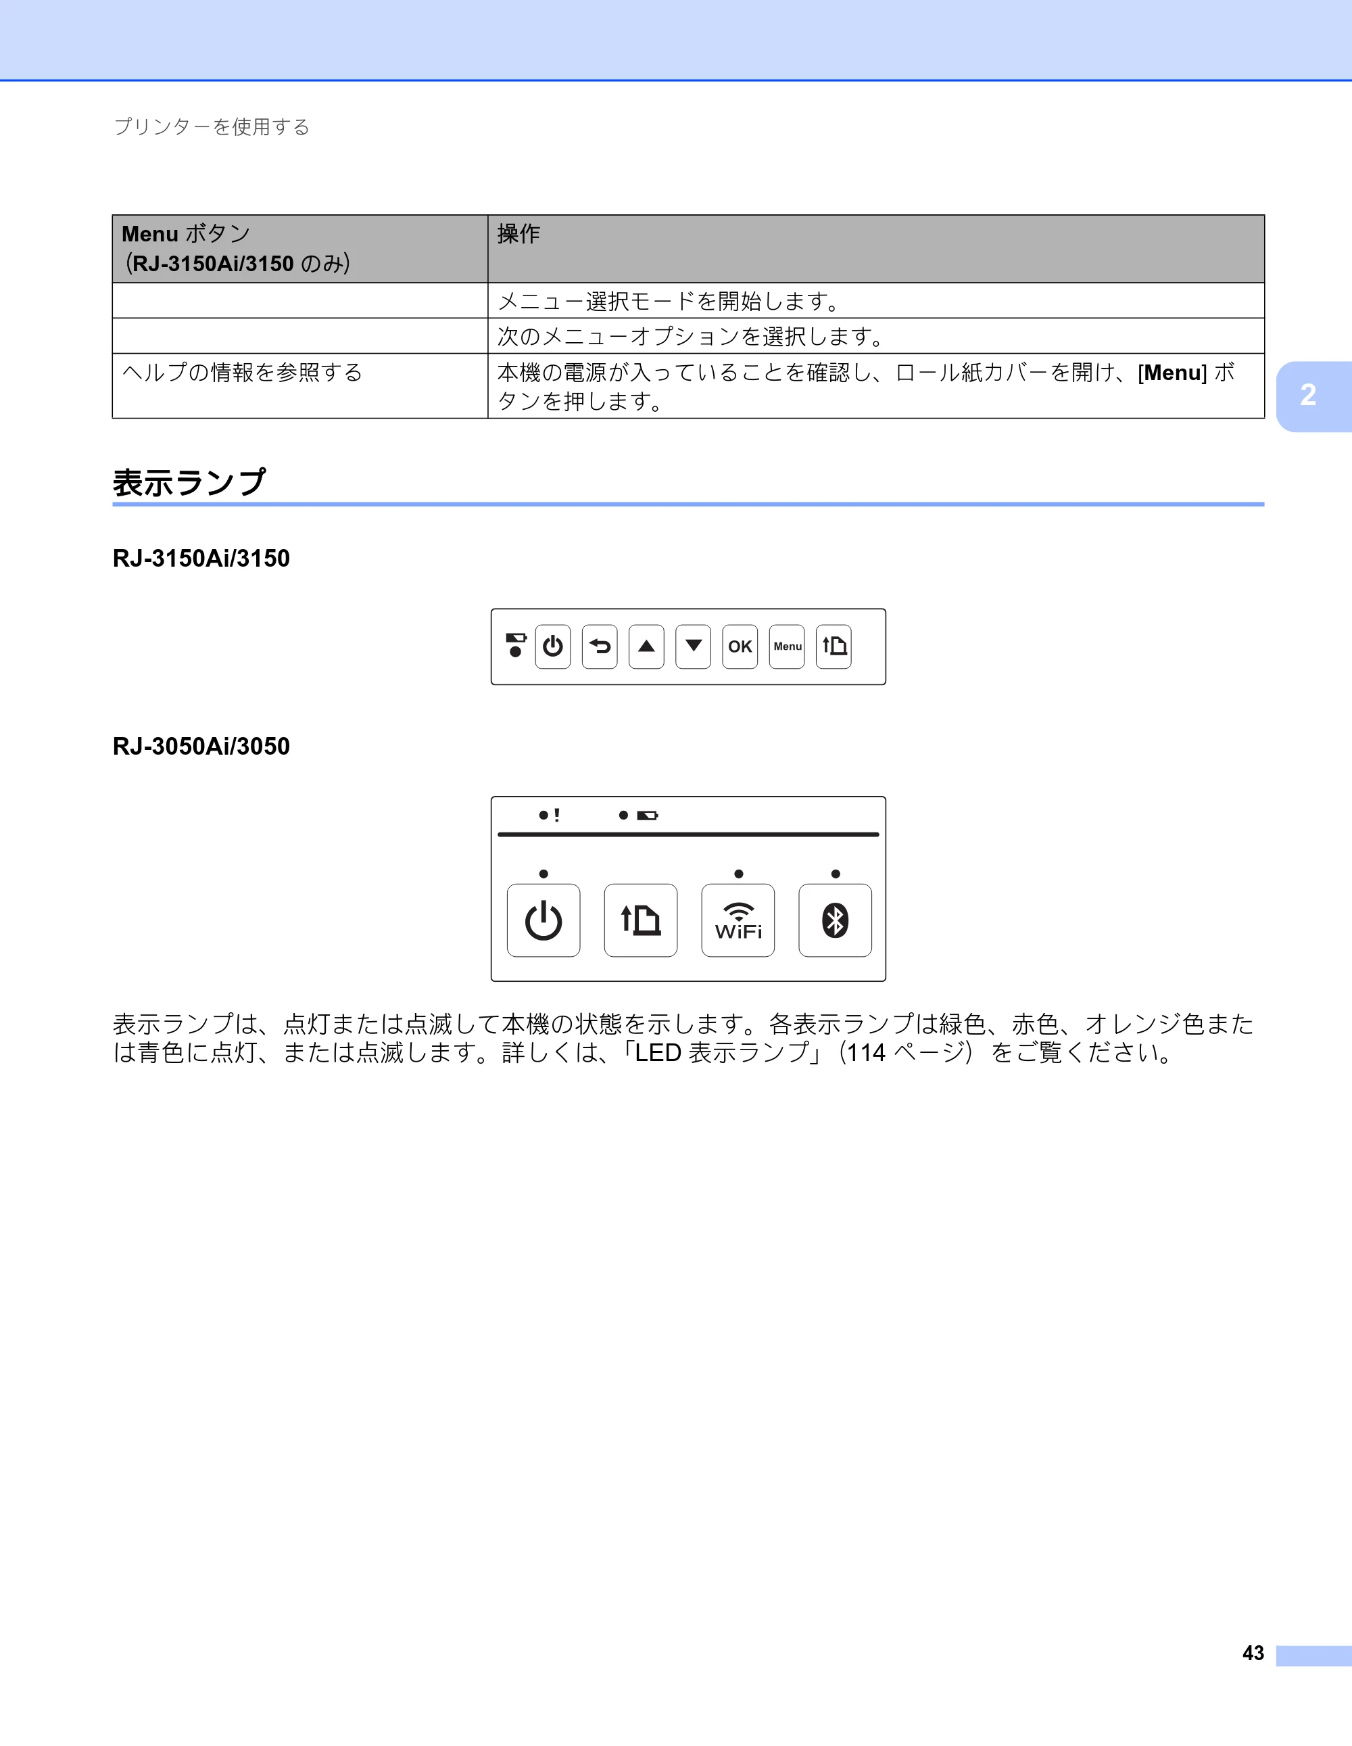The height and width of the screenshot is (1746, 1352).
Task: Click the back/return arrow button on RJ-3150 panel
Action: 600,646
